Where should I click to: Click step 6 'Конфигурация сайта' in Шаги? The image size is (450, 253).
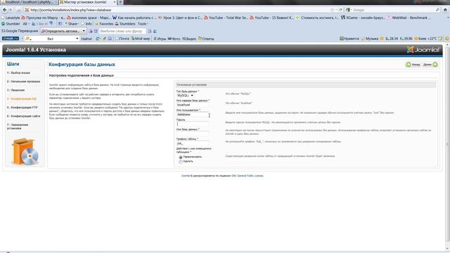[23, 116]
